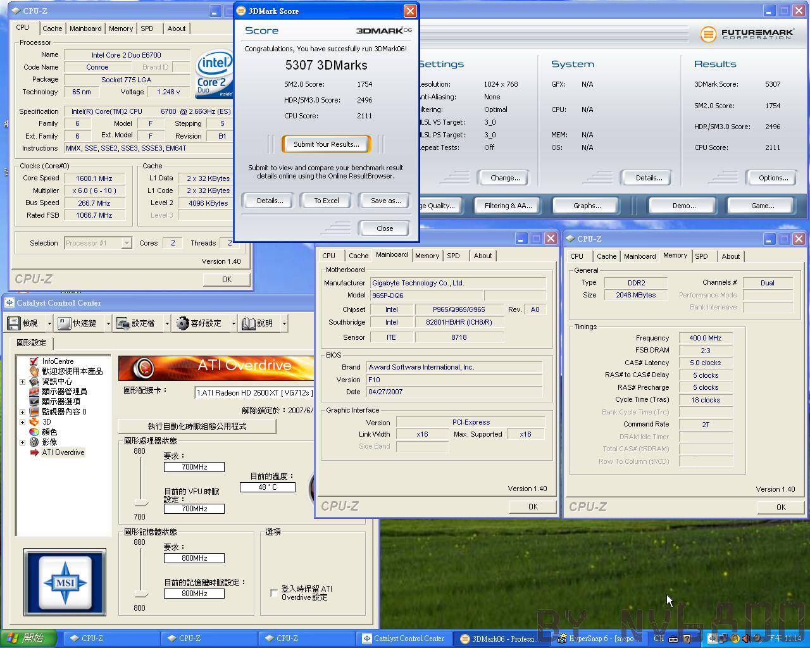The height and width of the screenshot is (648, 810).
Task: Click the Close button in 3DMark Score dialog
Action: click(x=384, y=228)
